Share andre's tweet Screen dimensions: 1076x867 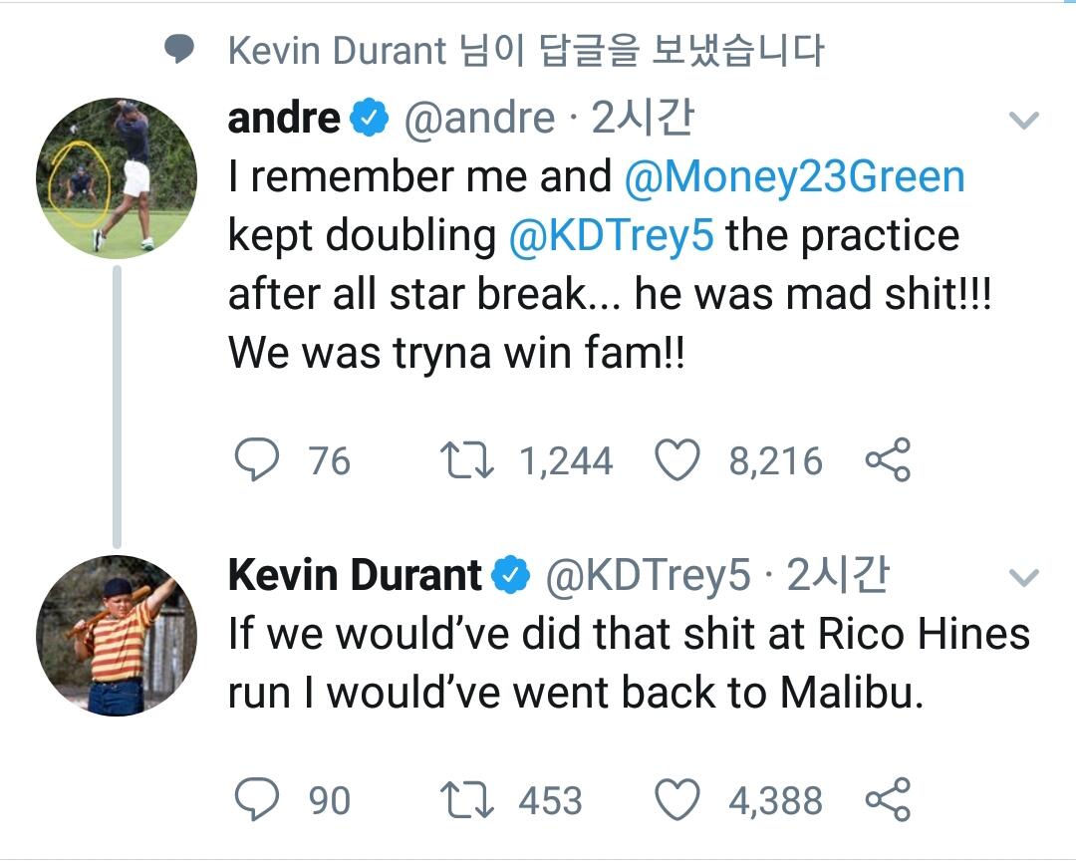click(887, 460)
